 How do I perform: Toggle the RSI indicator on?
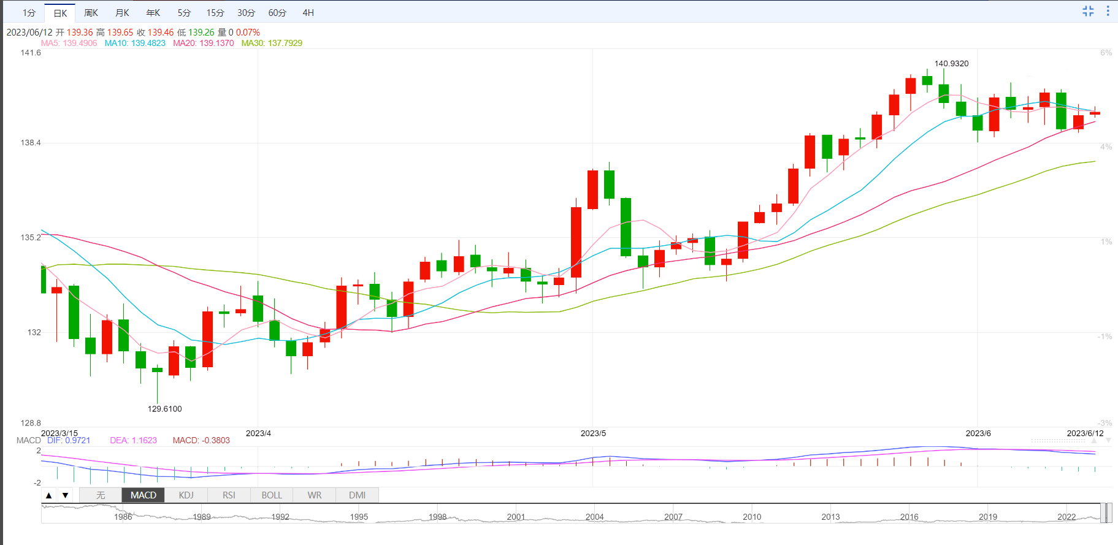[x=229, y=495]
